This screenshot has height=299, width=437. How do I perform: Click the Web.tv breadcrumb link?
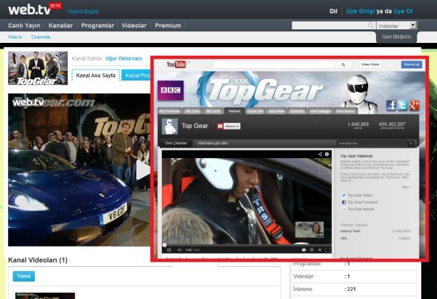pyautogui.click(x=15, y=37)
